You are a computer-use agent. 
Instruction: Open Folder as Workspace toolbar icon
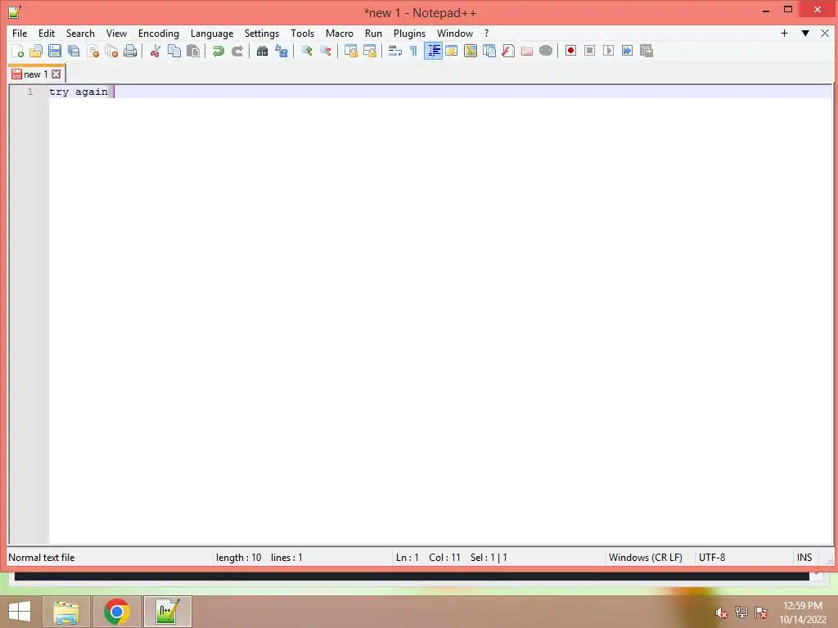[527, 51]
